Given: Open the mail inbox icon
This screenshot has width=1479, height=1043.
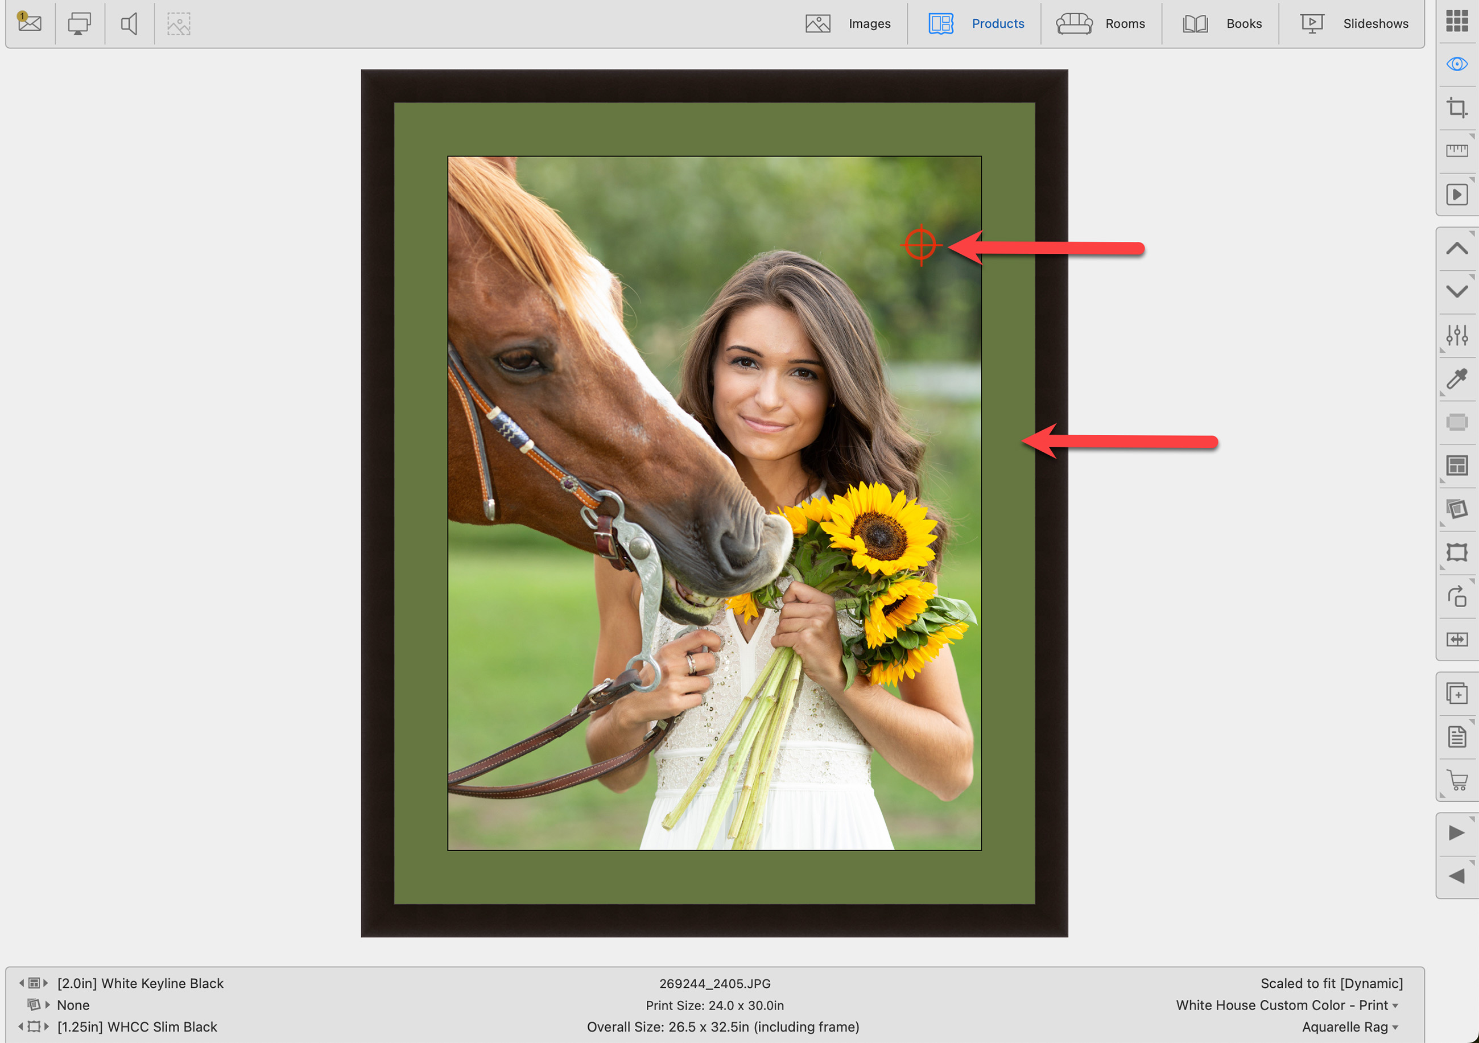Looking at the screenshot, I should 30,24.
